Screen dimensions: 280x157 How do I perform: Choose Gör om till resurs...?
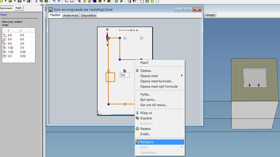tap(160, 105)
